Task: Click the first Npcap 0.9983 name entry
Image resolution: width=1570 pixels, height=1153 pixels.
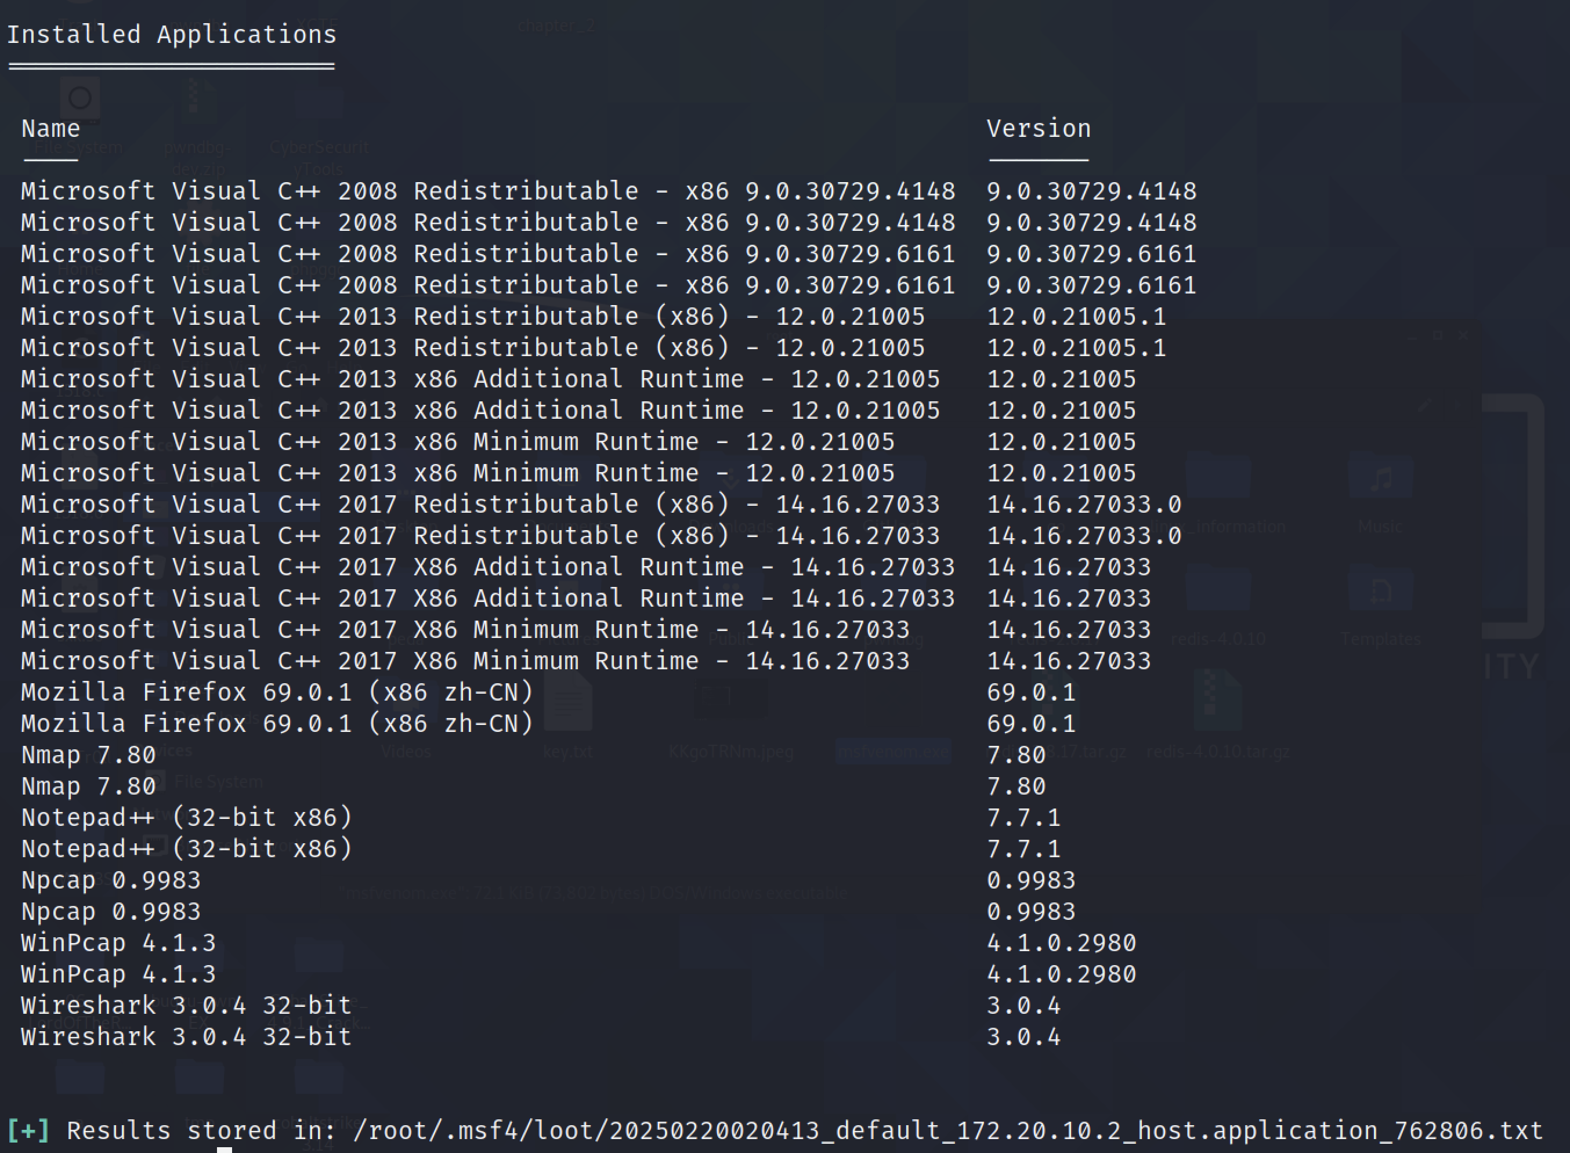Action: (110, 880)
